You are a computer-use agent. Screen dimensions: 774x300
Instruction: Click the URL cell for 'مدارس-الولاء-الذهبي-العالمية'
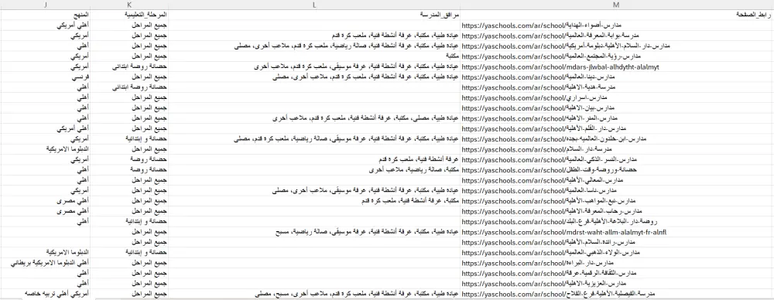[x=617, y=253]
